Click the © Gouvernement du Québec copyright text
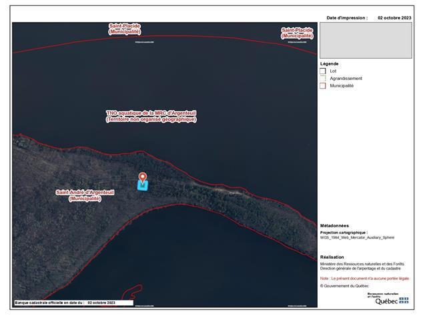This screenshot has height=320, width=427. pyautogui.click(x=344, y=286)
